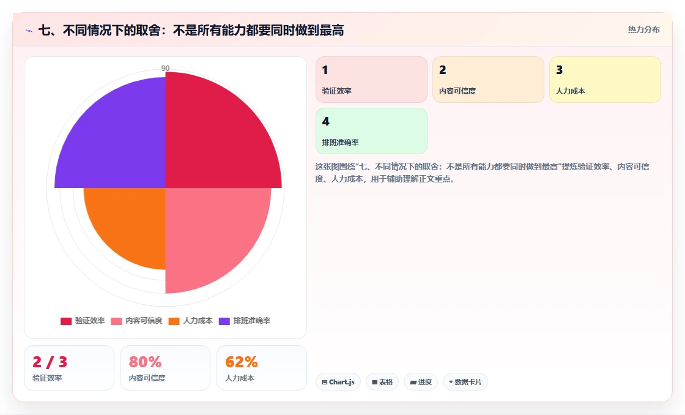Click the 进度 tag chip
Viewport: 685px width, 415px height.
point(421,382)
